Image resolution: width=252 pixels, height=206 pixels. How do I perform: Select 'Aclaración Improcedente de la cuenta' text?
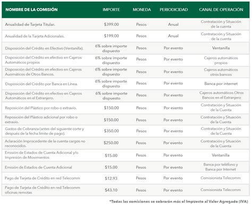click(45, 143)
